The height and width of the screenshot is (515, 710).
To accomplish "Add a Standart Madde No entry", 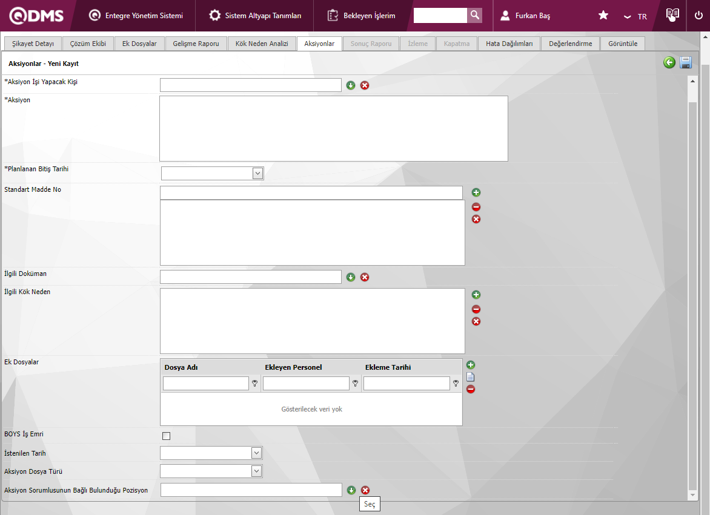I will tap(476, 192).
